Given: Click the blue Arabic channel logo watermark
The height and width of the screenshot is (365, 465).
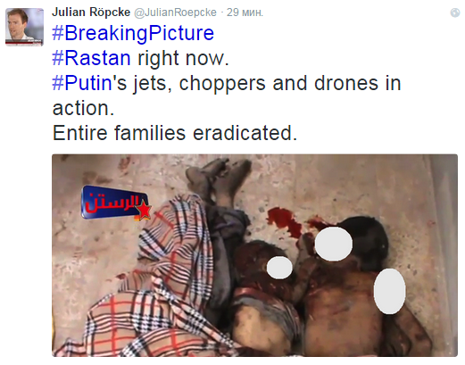Looking at the screenshot, I should click(116, 203).
